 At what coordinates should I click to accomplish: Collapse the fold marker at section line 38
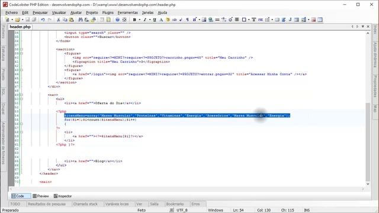pyautogui.click(x=21, y=49)
